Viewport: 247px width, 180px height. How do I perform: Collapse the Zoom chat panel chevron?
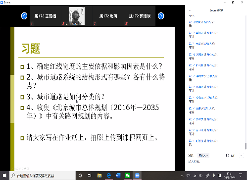190,10
